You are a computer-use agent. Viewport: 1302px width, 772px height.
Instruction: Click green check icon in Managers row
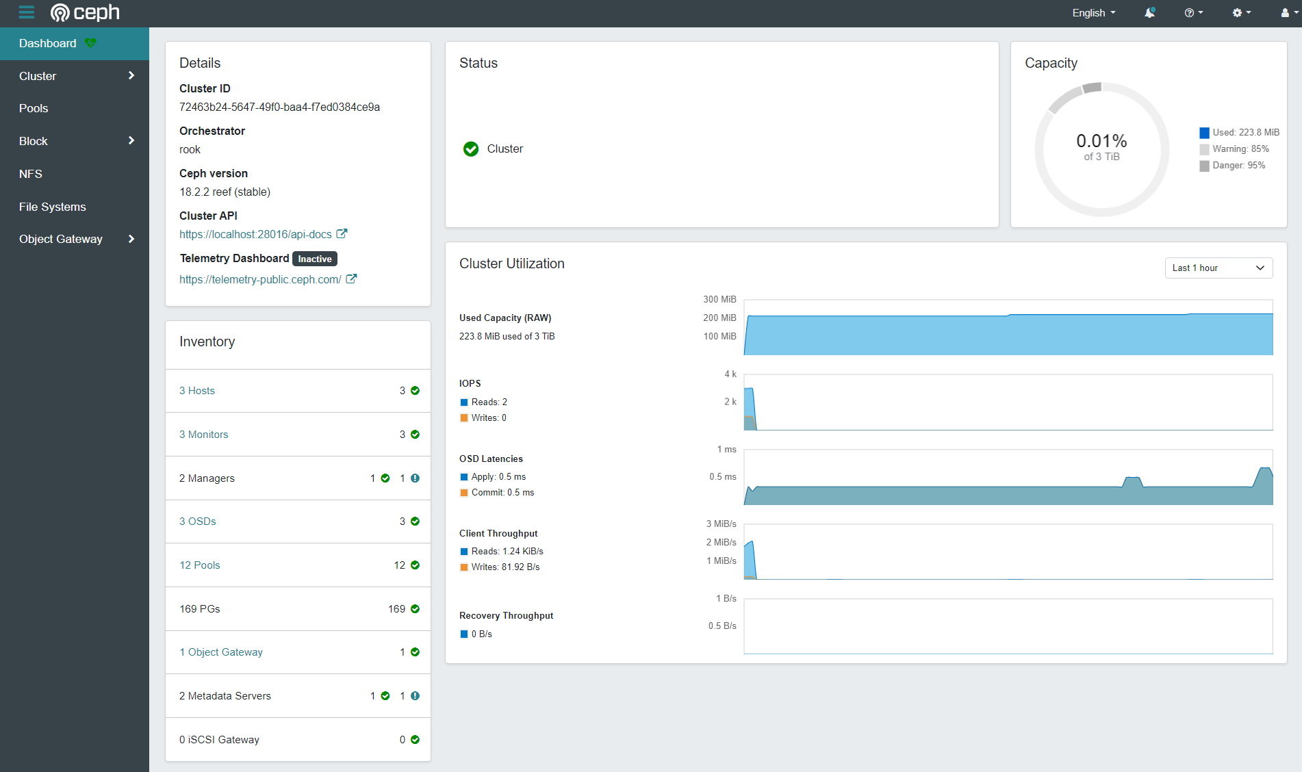385,478
